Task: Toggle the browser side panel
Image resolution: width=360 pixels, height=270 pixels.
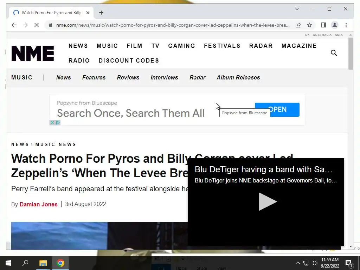Action: pyautogui.click(x=323, y=25)
